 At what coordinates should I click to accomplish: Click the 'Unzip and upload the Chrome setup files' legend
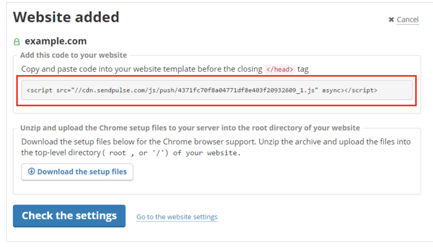coord(190,128)
